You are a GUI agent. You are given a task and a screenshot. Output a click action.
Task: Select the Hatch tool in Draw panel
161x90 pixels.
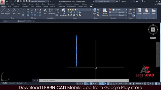(x=23, y=15)
